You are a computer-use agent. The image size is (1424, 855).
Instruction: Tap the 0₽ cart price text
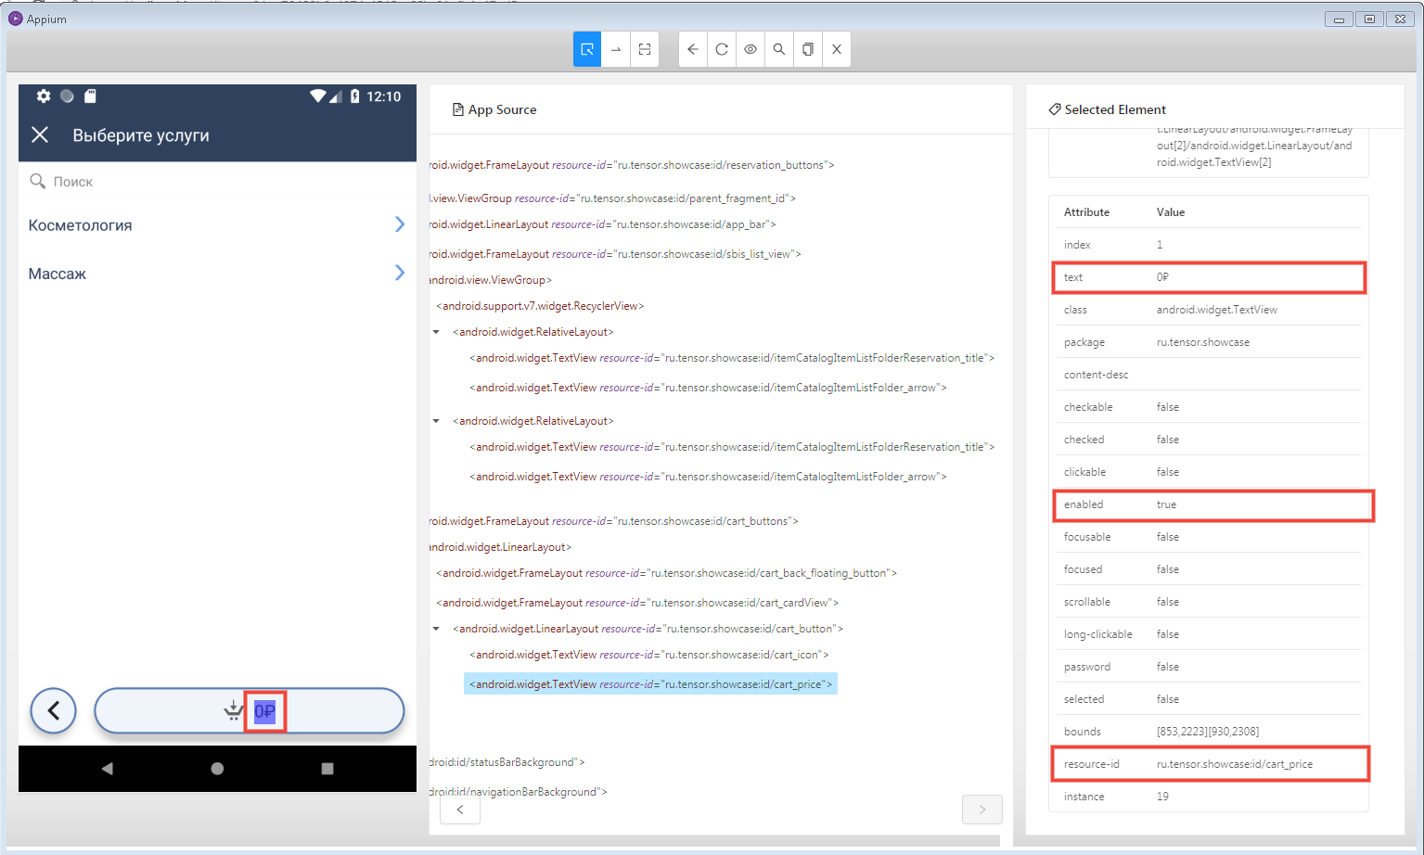[x=264, y=711]
